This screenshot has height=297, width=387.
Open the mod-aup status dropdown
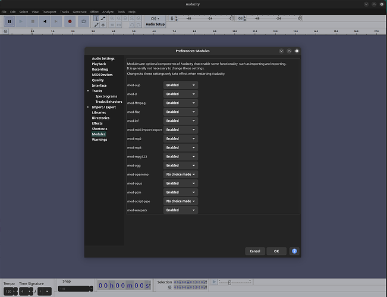pos(180,85)
